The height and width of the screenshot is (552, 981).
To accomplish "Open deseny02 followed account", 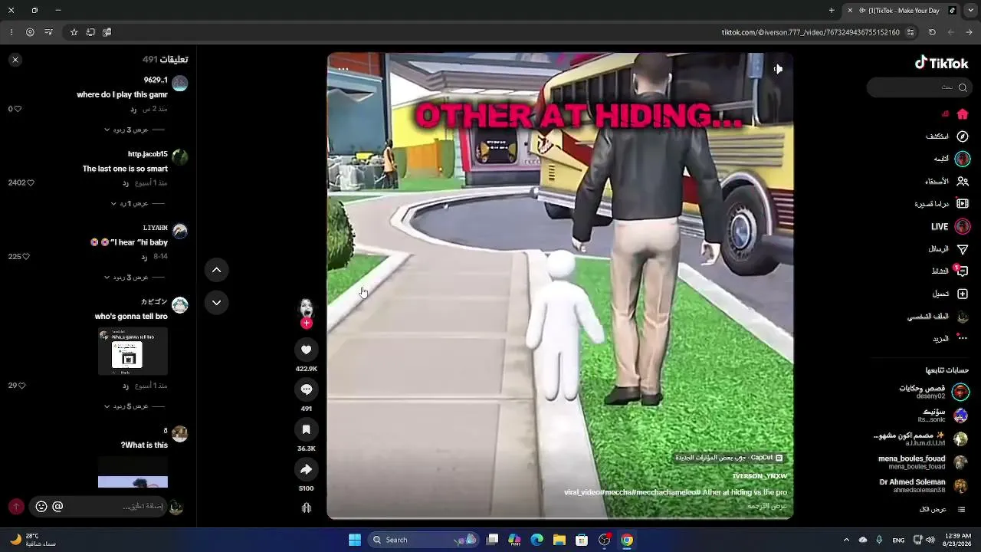I will (x=932, y=392).
